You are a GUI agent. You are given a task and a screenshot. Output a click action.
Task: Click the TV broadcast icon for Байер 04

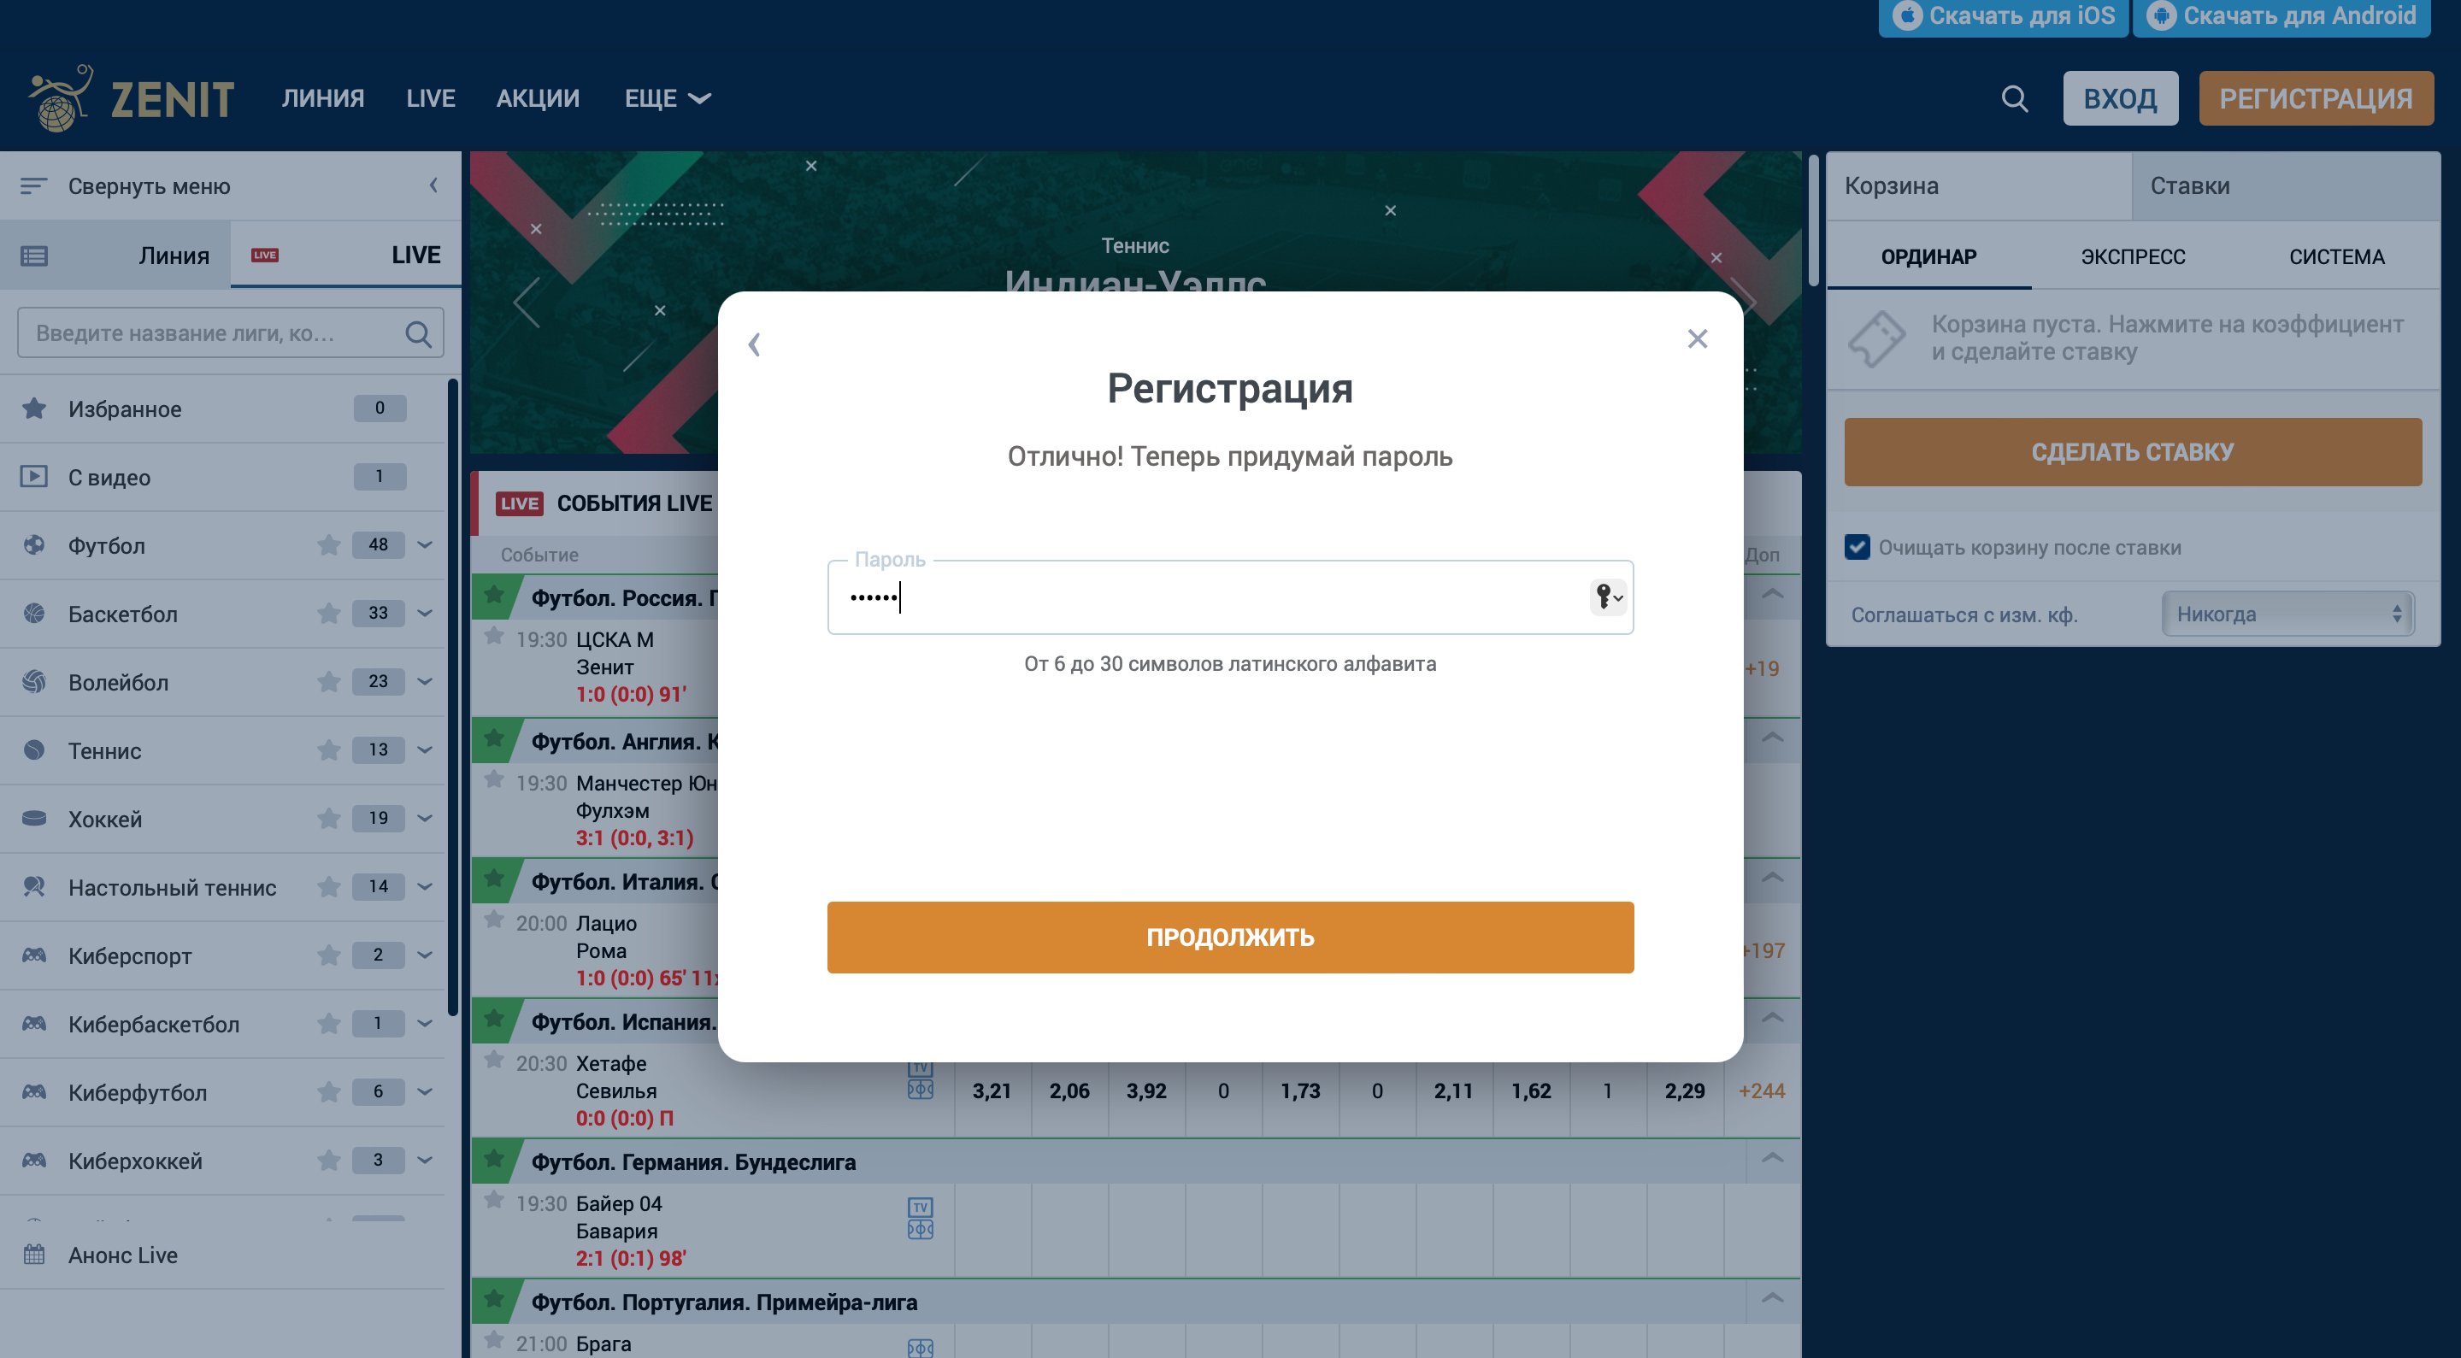point(919,1207)
